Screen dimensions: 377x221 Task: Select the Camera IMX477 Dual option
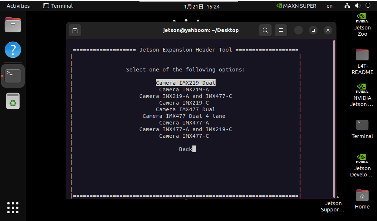186,109
